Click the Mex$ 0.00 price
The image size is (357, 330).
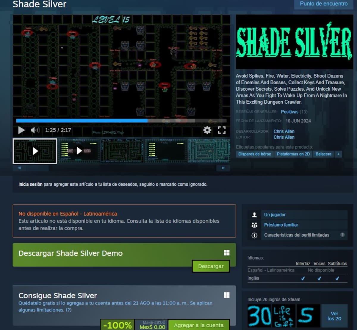click(153, 327)
